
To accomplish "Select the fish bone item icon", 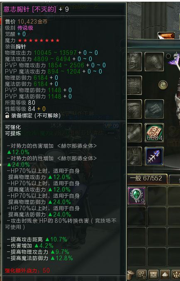I will coord(154,156).
